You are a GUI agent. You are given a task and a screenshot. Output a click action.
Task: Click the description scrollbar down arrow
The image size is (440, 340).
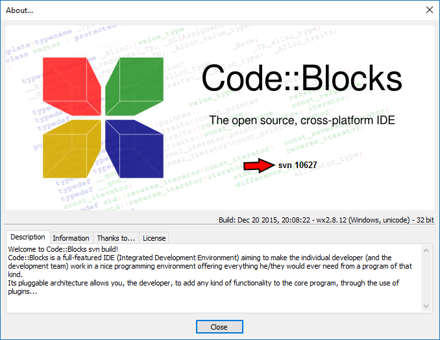coord(426,306)
